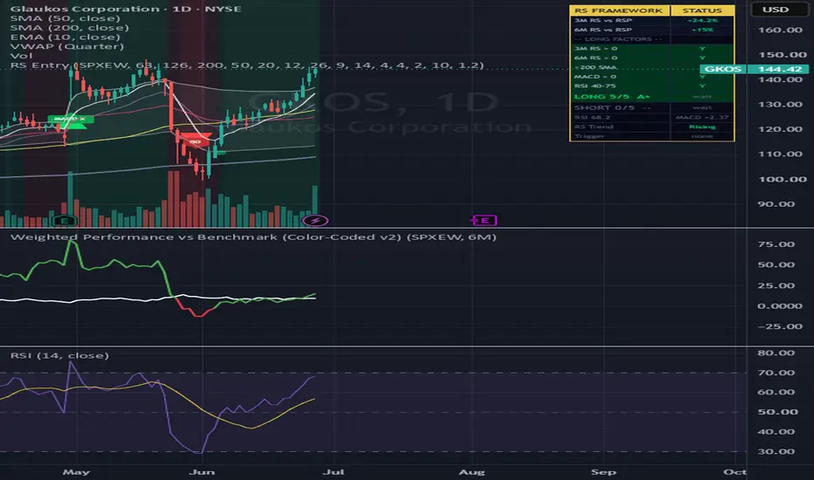Select the Glaukos Corporation chart title
The height and width of the screenshot is (480, 814).
pos(126,9)
